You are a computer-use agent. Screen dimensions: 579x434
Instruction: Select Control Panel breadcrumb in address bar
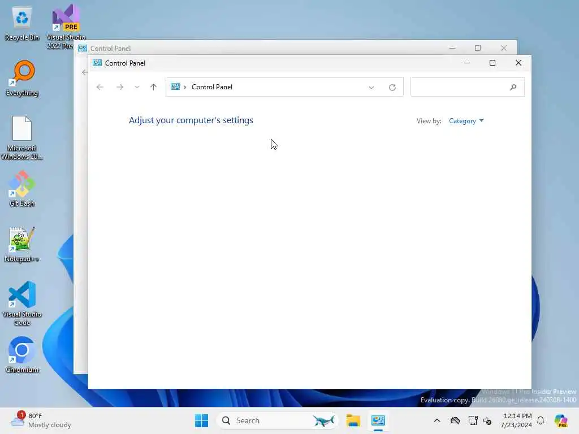click(212, 87)
